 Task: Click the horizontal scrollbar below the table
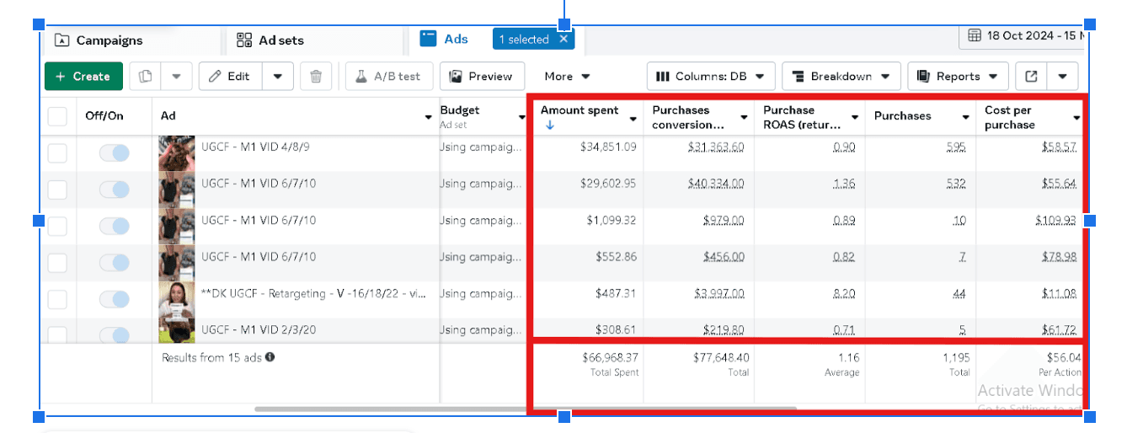(x=526, y=409)
